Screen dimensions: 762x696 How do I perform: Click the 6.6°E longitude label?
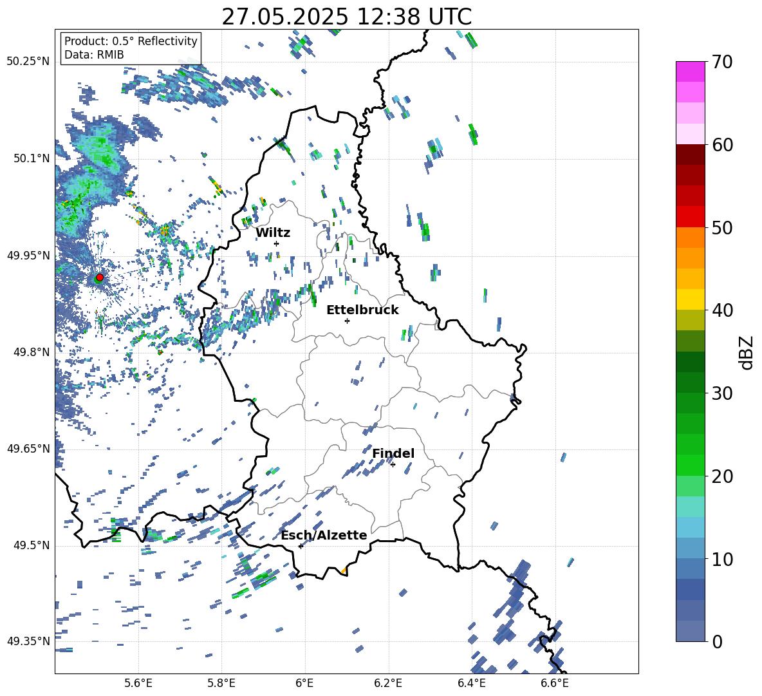[x=555, y=683]
